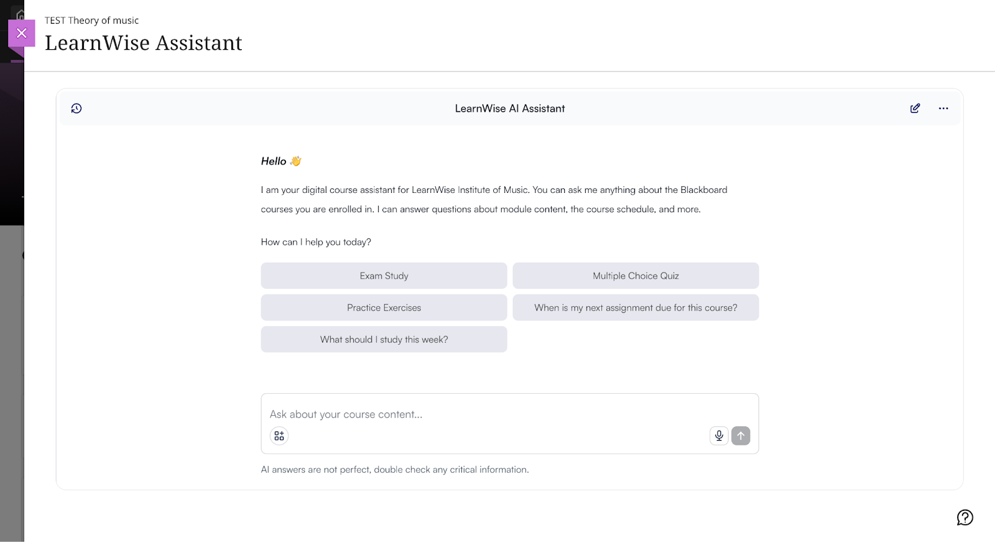The height and width of the screenshot is (542, 995).
Task: Click the microphone voice input icon
Action: click(719, 436)
